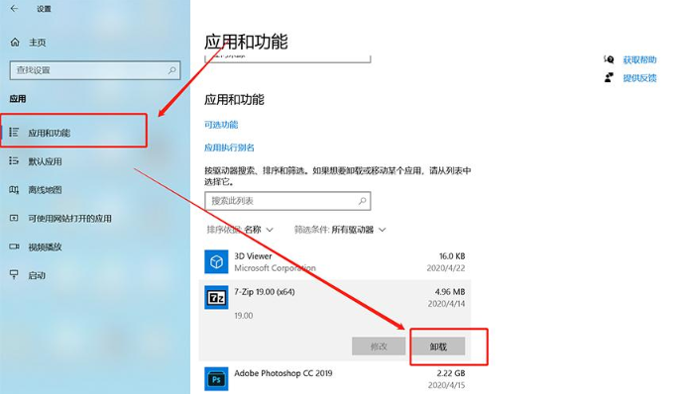This screenshot has width=680, height=394.
Task: Click the 卸载 uninstall button
Action: click(438, 346)
